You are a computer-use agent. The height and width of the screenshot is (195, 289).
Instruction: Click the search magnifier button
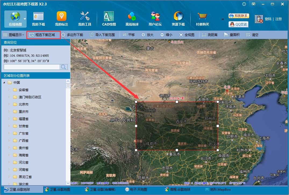pyautogui.click(x=64, y=67)
